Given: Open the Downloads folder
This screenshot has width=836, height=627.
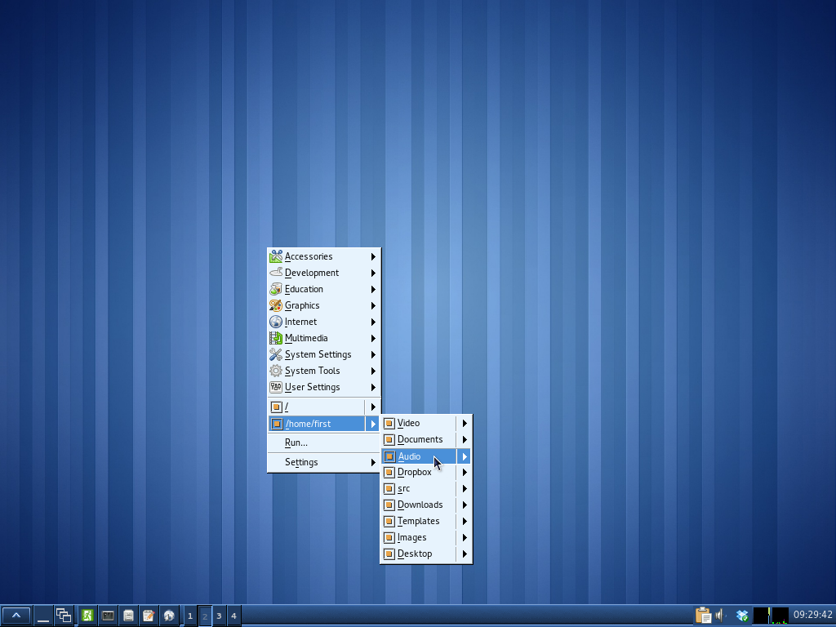Looking at the screenshot, I should point(418,505).
